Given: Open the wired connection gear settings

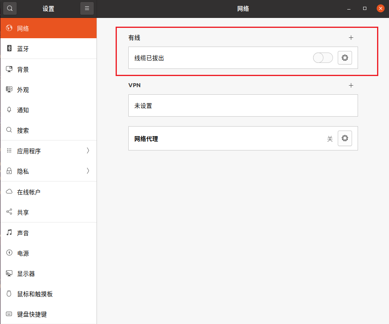Looking at the screenshot, I should 344,57.
